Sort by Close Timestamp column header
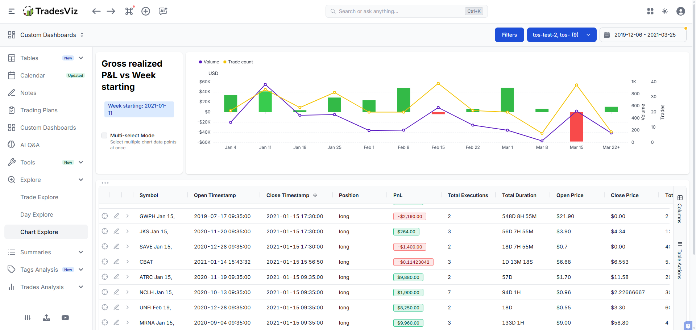The height and width of the screenshot is (330, 696). click(x=292, y=195)
